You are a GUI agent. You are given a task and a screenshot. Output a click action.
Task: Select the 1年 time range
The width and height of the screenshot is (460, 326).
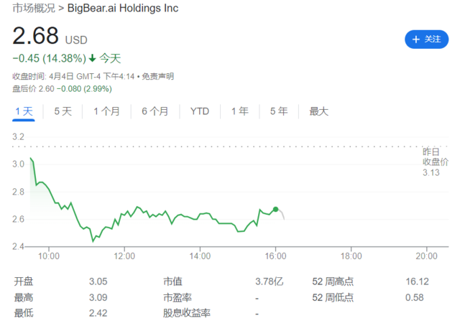pos(239,111)
